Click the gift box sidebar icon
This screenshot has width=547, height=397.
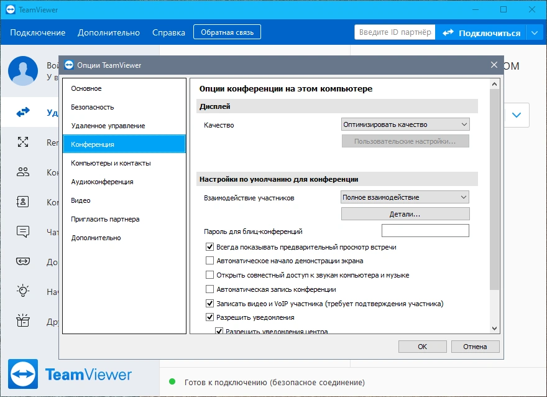[x=23, y=320]
